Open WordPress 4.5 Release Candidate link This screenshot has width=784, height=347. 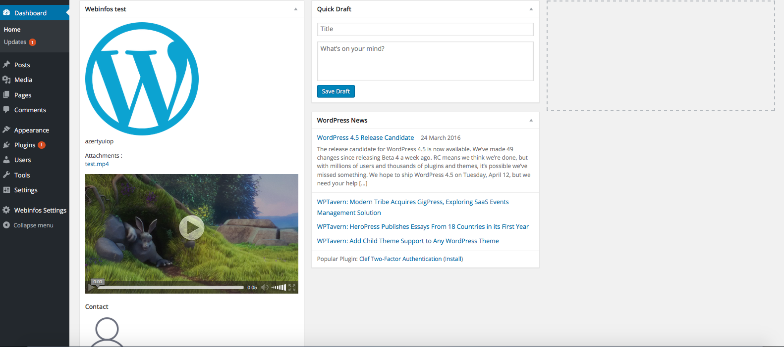tap(365, 137)
